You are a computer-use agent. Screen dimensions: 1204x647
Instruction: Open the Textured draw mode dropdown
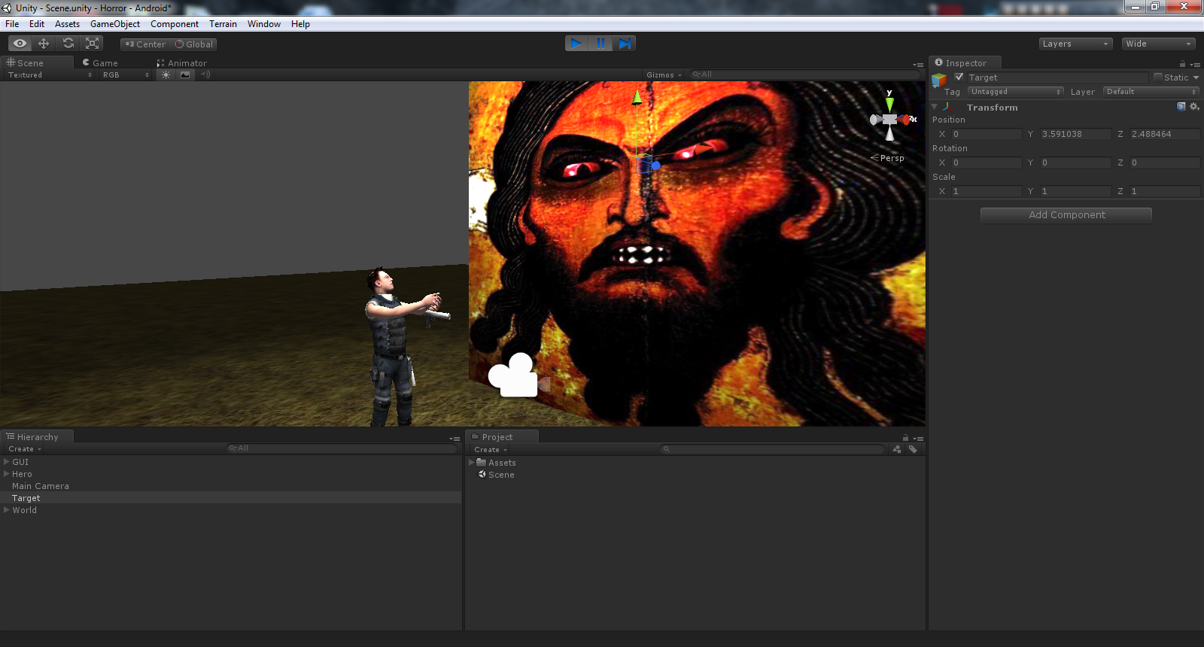coord(50,74)
